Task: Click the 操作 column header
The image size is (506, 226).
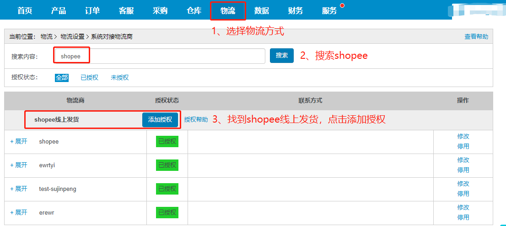Action: [x=463, y=101]
